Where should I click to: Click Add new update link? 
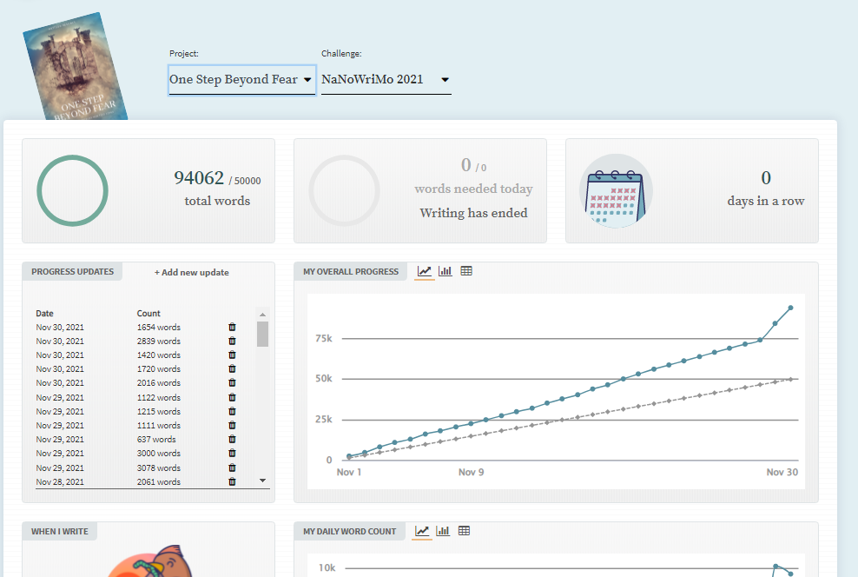(192, 272)
